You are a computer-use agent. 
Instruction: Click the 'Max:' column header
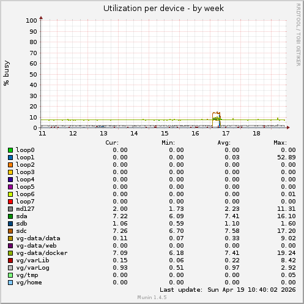pos(280,143)
